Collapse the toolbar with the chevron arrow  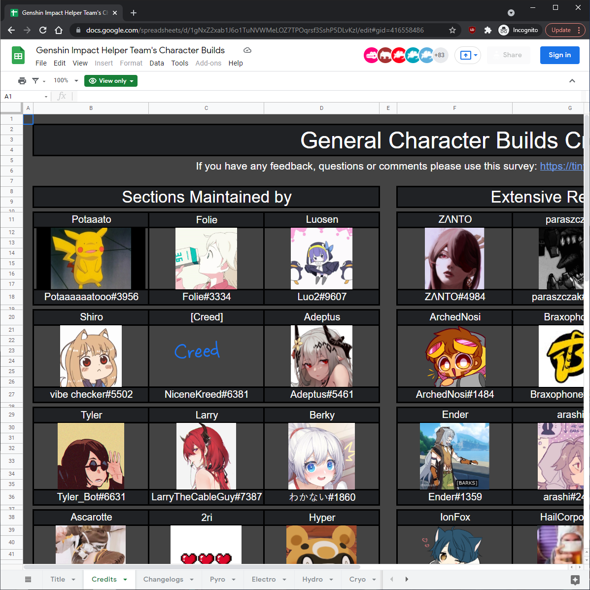coord(572,80)
